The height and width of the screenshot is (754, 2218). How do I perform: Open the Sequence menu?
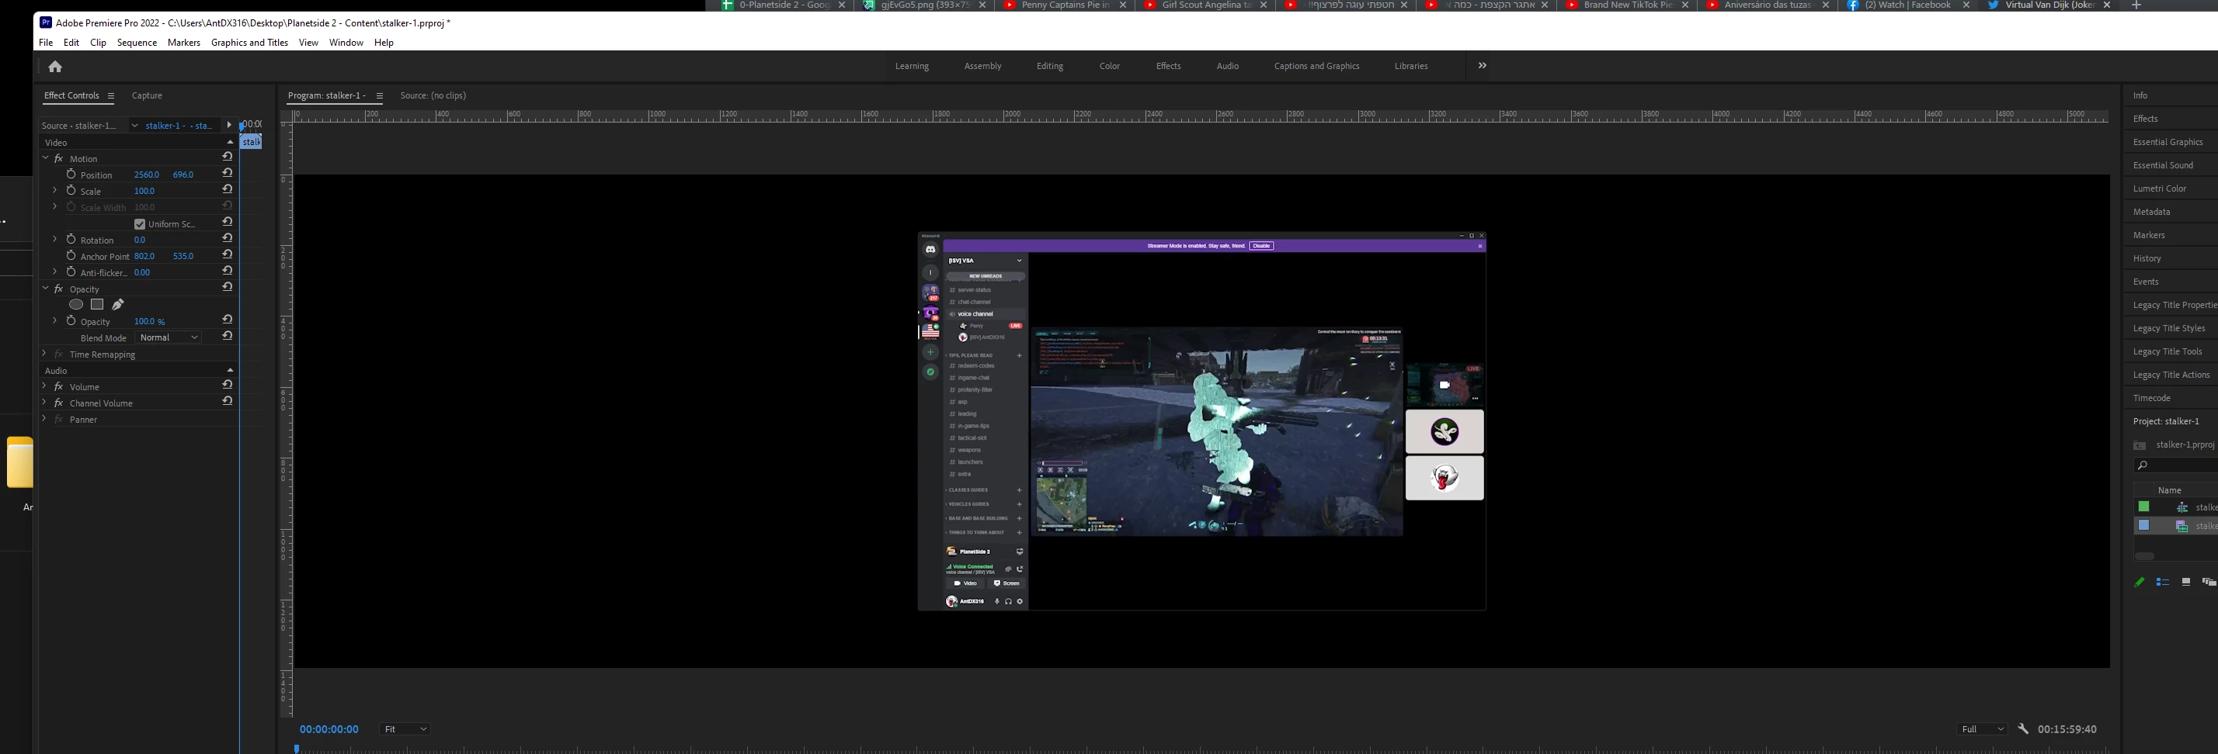[137, 43]
